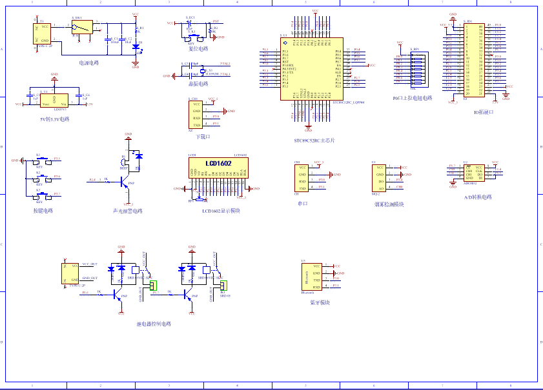Click the '烟雾检测模块' label

click(389, 204)
